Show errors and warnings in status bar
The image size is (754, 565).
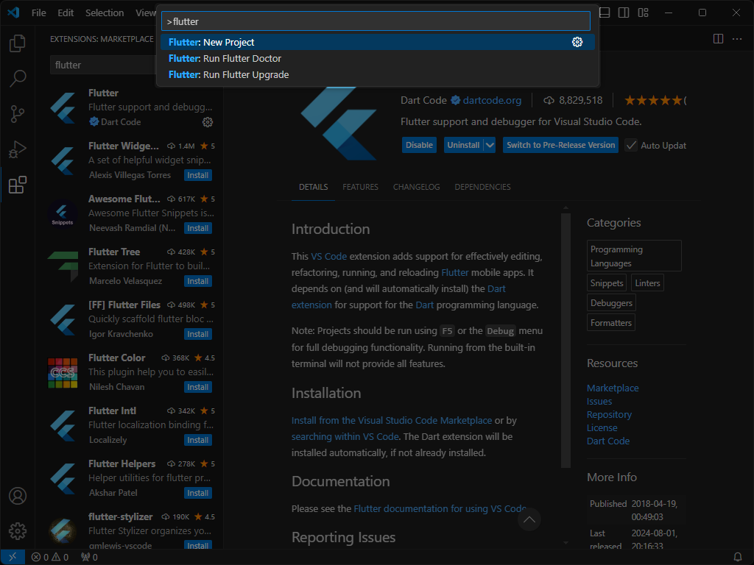(50, 558)
